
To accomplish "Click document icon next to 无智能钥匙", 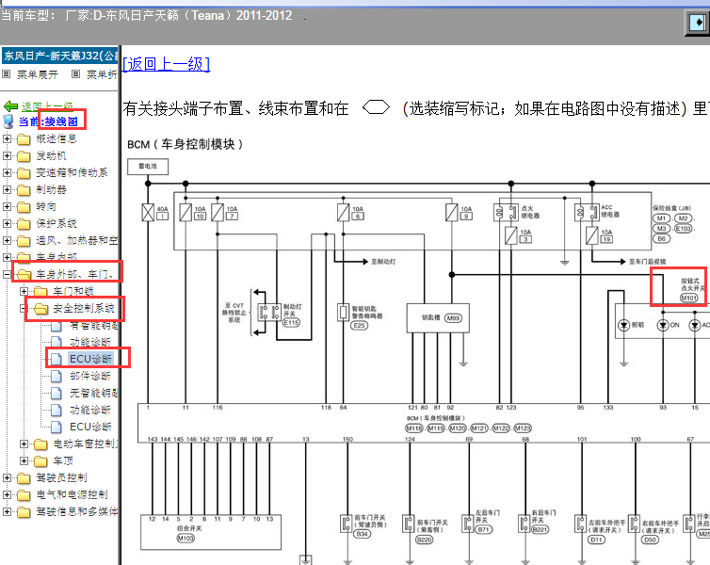I will 56,394.
